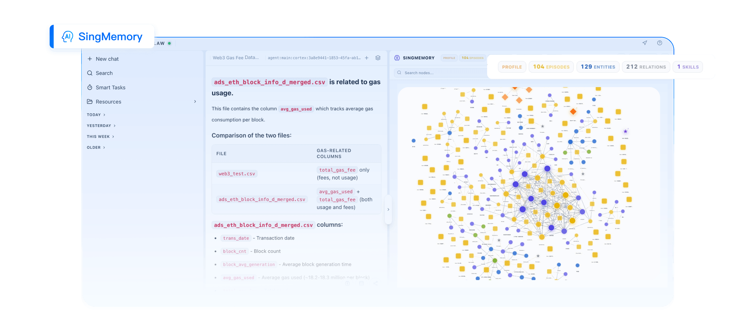This screenshot has height=335, width=738.
Task: Open the 212 Relations tab
Action: [646, 67]
